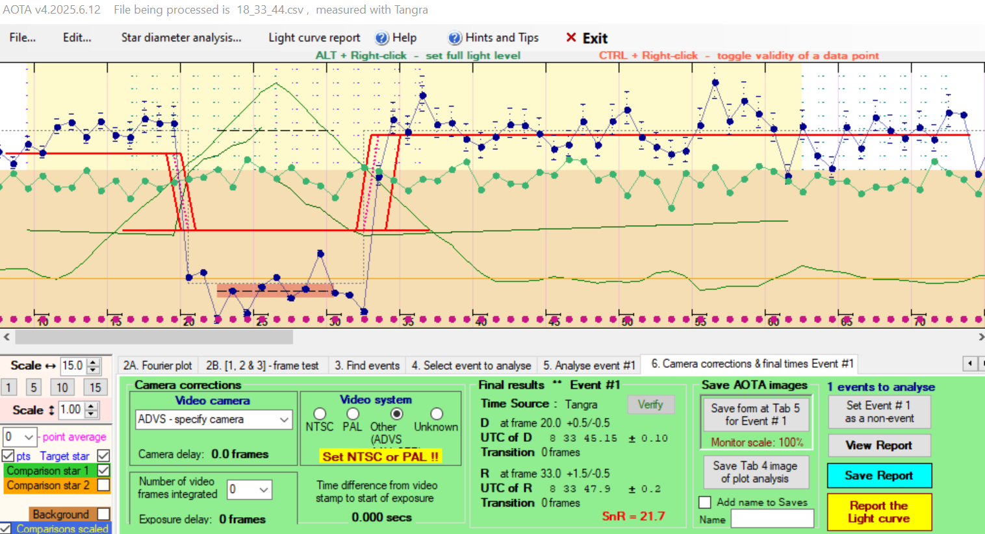
Task: Open the point average dropdown
Action: pyautogui.click(x=29, y=437)
